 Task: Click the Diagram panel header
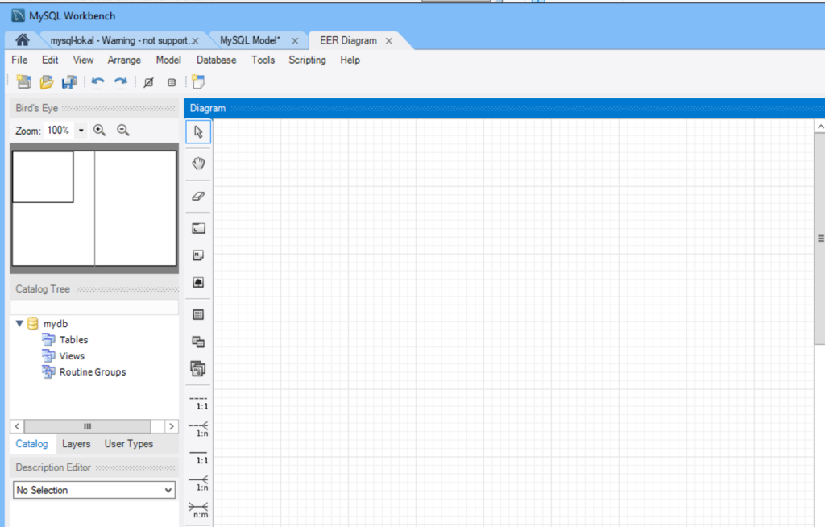click(x=504, y=108)
